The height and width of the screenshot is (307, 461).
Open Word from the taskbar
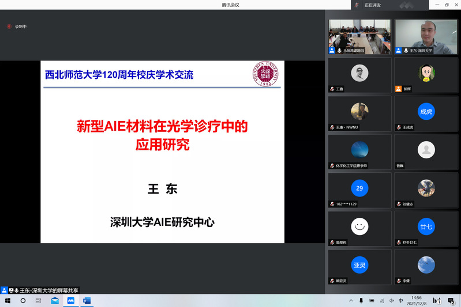(x=87, y=301)
